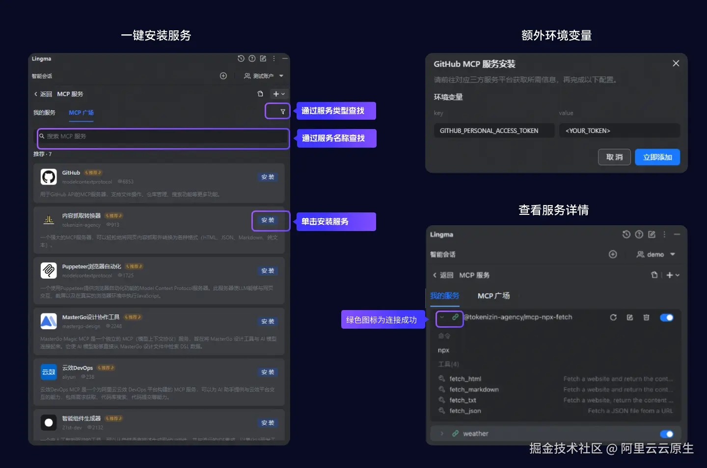Install the 云效DevOps service
Image resolution: width=707 pixels, height=468 pixels.
click(x=268, y=372)
